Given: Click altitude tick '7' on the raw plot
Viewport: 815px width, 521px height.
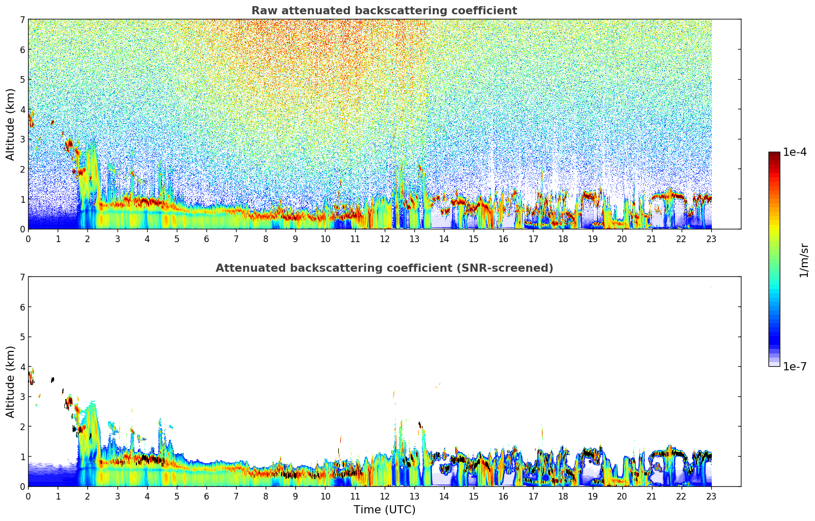Looking at the screenshot, I should (x=22, y=20).
